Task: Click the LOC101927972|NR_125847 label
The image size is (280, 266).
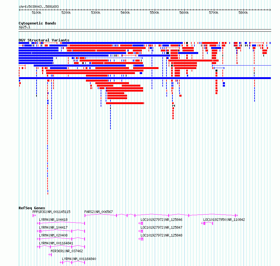Action: click(x=161, y=227)
